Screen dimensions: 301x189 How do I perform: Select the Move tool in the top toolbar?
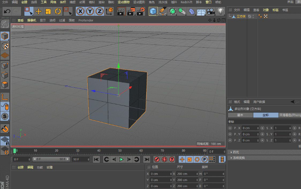click(x=39, y=11)
